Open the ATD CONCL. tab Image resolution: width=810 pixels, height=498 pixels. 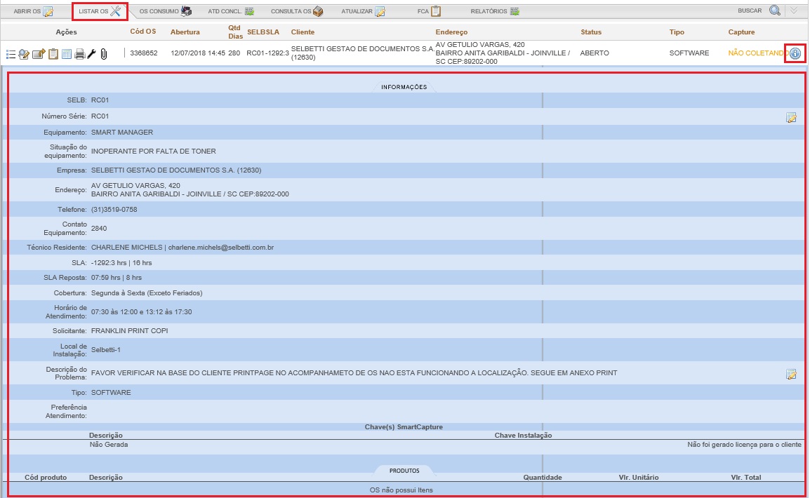click(x=230, y=11)
